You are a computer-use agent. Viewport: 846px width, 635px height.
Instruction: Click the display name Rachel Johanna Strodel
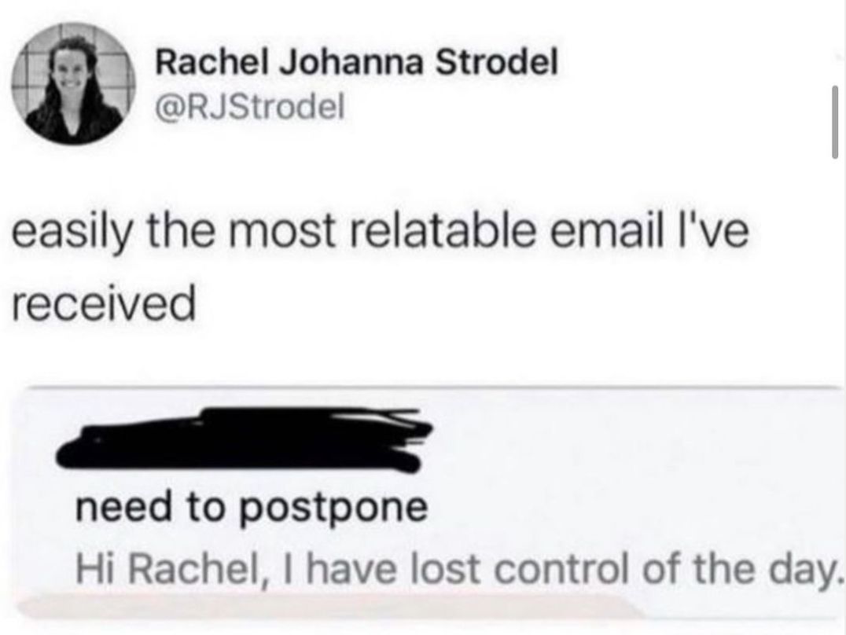(x=357, y=63)
